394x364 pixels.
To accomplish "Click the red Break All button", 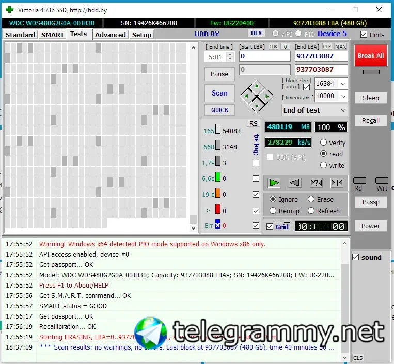I will click(x=371, y=56).
